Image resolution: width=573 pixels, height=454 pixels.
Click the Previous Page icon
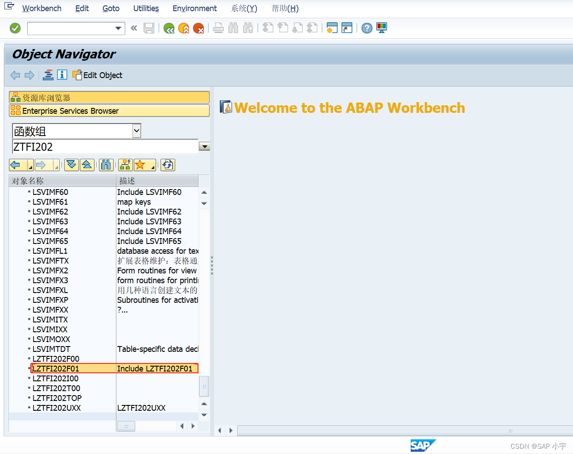pos(283,28)
